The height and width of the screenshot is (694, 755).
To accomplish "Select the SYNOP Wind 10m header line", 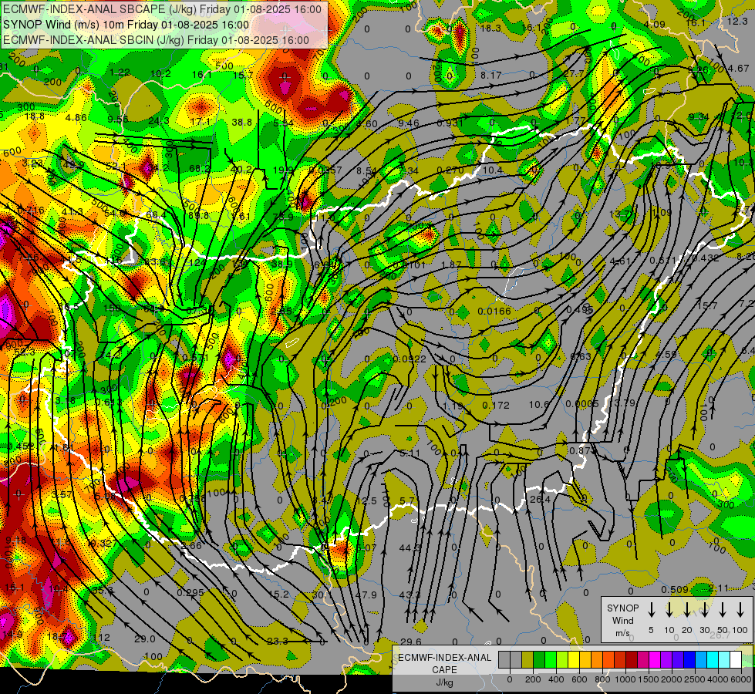I will click(126, 25).
